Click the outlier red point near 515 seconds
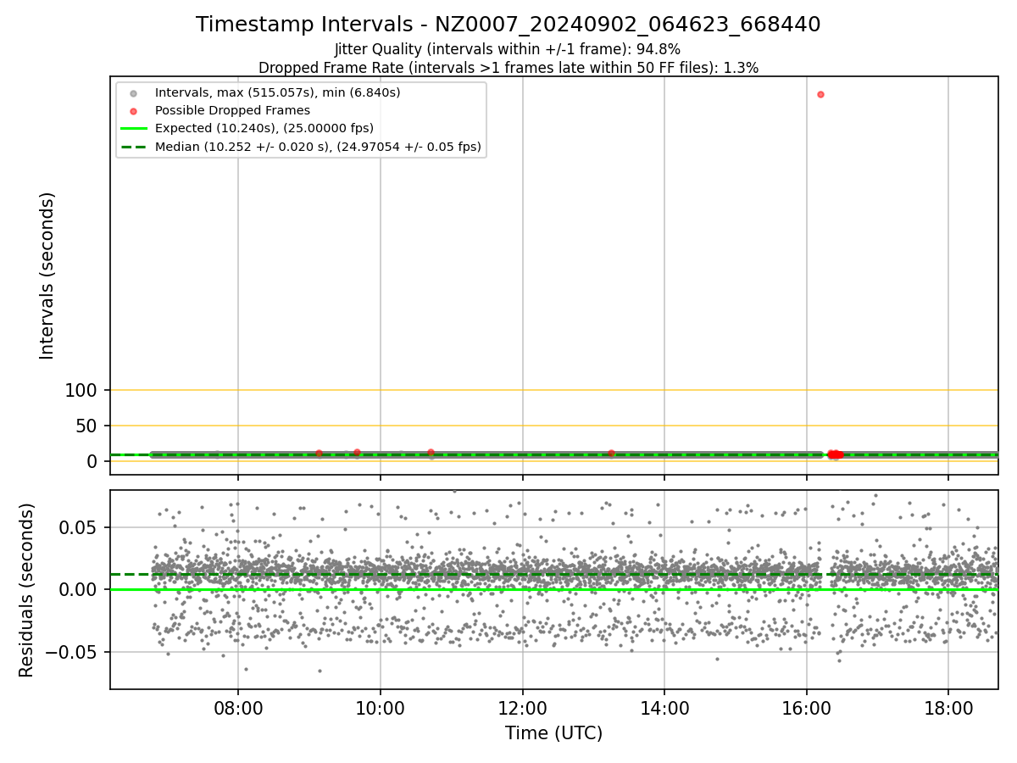This screenshot has height=763, width=1017. 820,94
